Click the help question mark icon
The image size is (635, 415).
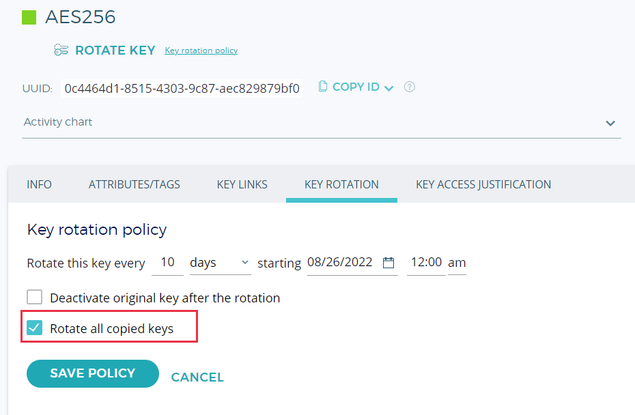coord(410,87)
